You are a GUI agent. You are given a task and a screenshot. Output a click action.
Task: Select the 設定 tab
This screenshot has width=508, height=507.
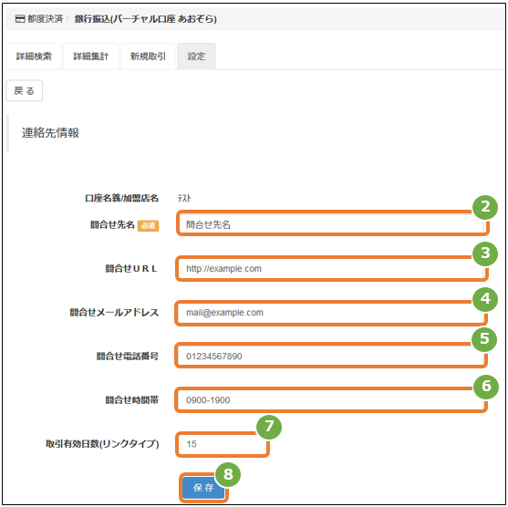pos(196,57)
